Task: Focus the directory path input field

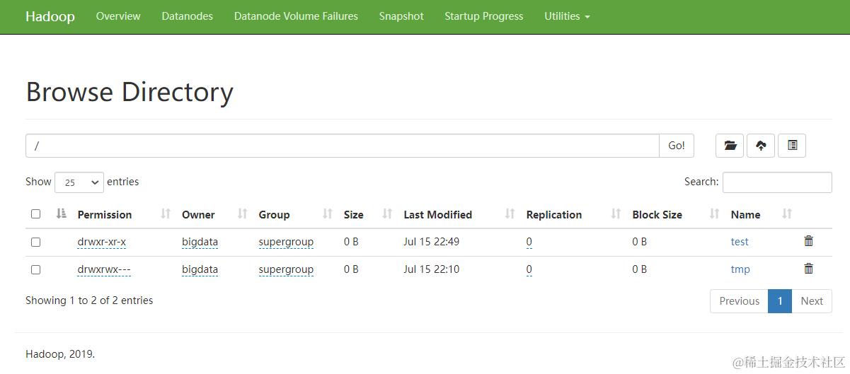Action: click(x=343, y=146)
